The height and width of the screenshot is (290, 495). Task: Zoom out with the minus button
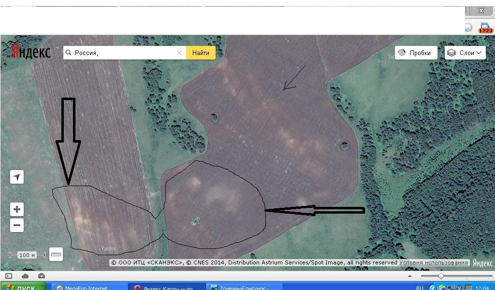(x=17, y=225)
